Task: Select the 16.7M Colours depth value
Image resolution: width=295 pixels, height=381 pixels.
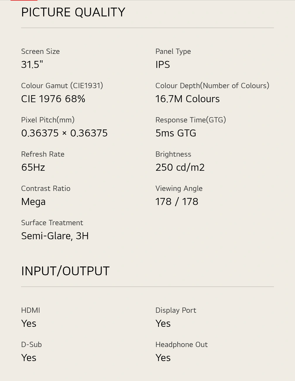Action: point(187,99)
